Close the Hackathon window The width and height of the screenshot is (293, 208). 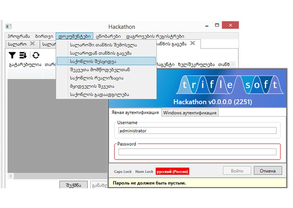coord(230,25)
